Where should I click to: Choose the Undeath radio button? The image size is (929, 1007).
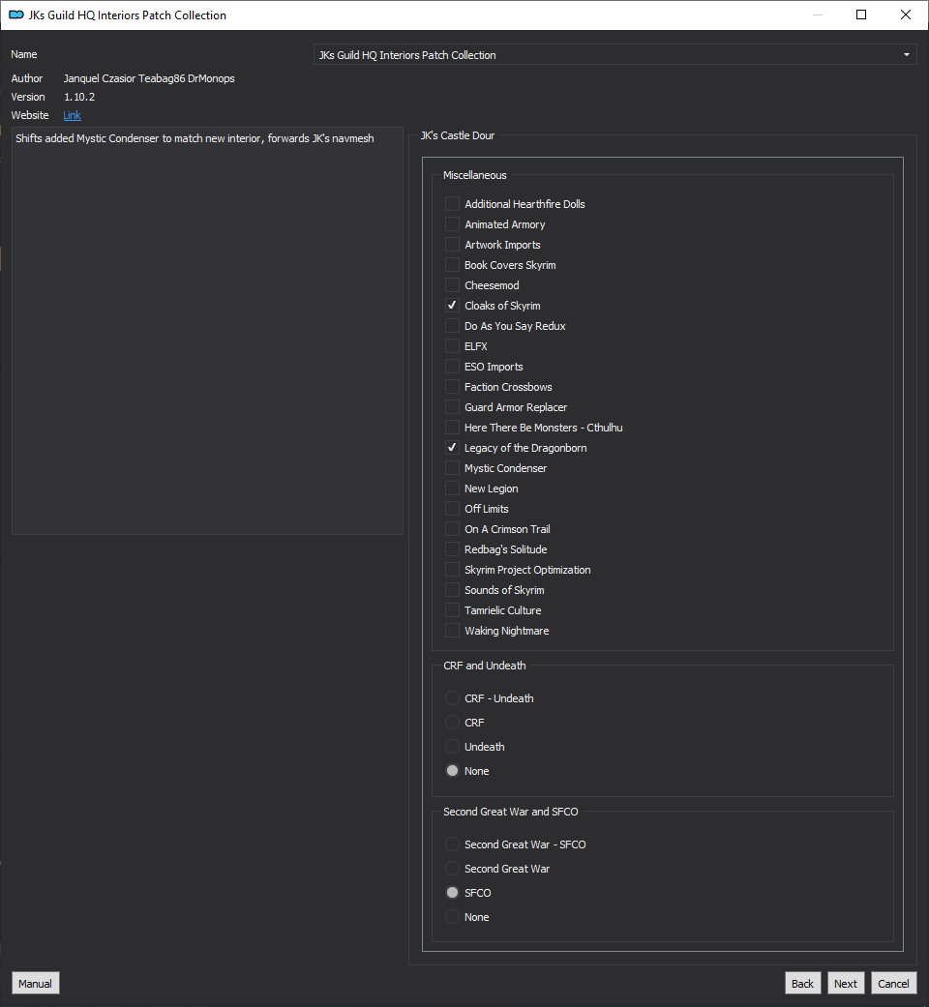[452, 746]
